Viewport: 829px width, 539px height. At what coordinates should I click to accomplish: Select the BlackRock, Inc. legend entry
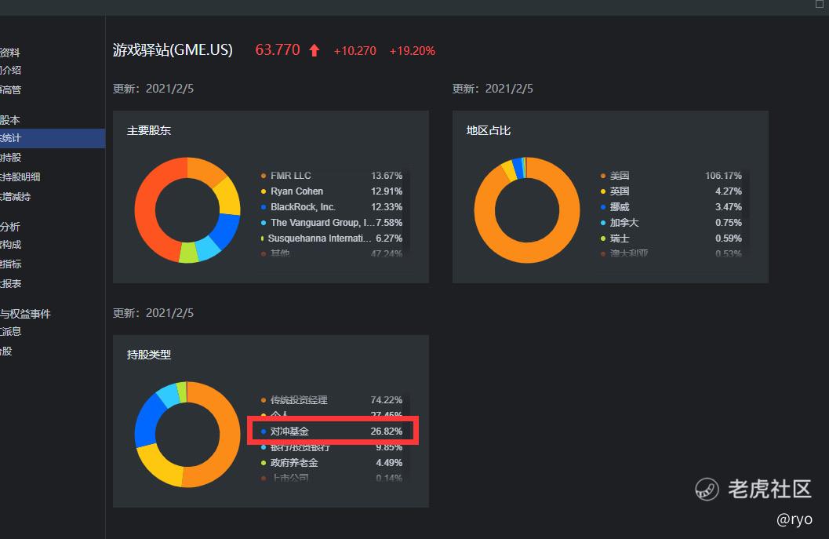click(303, 207)
